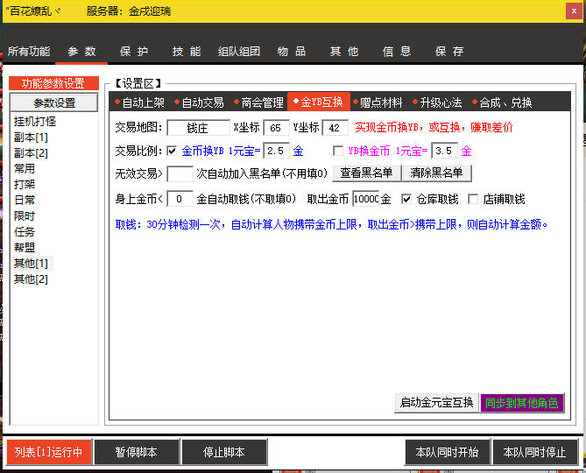Image resolution: width=586 pixels, height=473 pixels.
Task: Open the 技 能 tab
Action: pyautogui.click(x=186, y=51)
